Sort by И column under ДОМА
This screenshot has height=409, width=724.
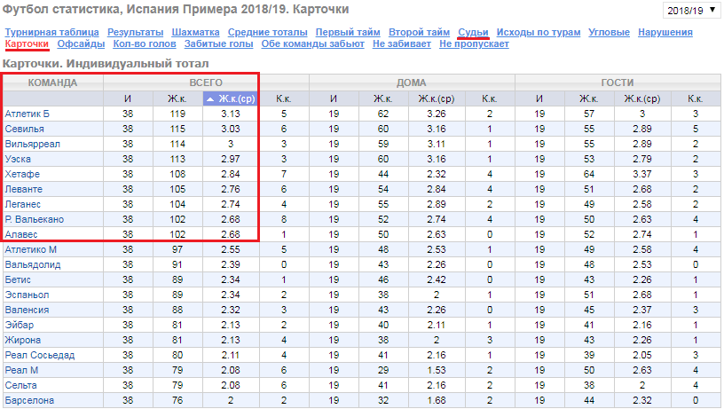pos(334,98)
